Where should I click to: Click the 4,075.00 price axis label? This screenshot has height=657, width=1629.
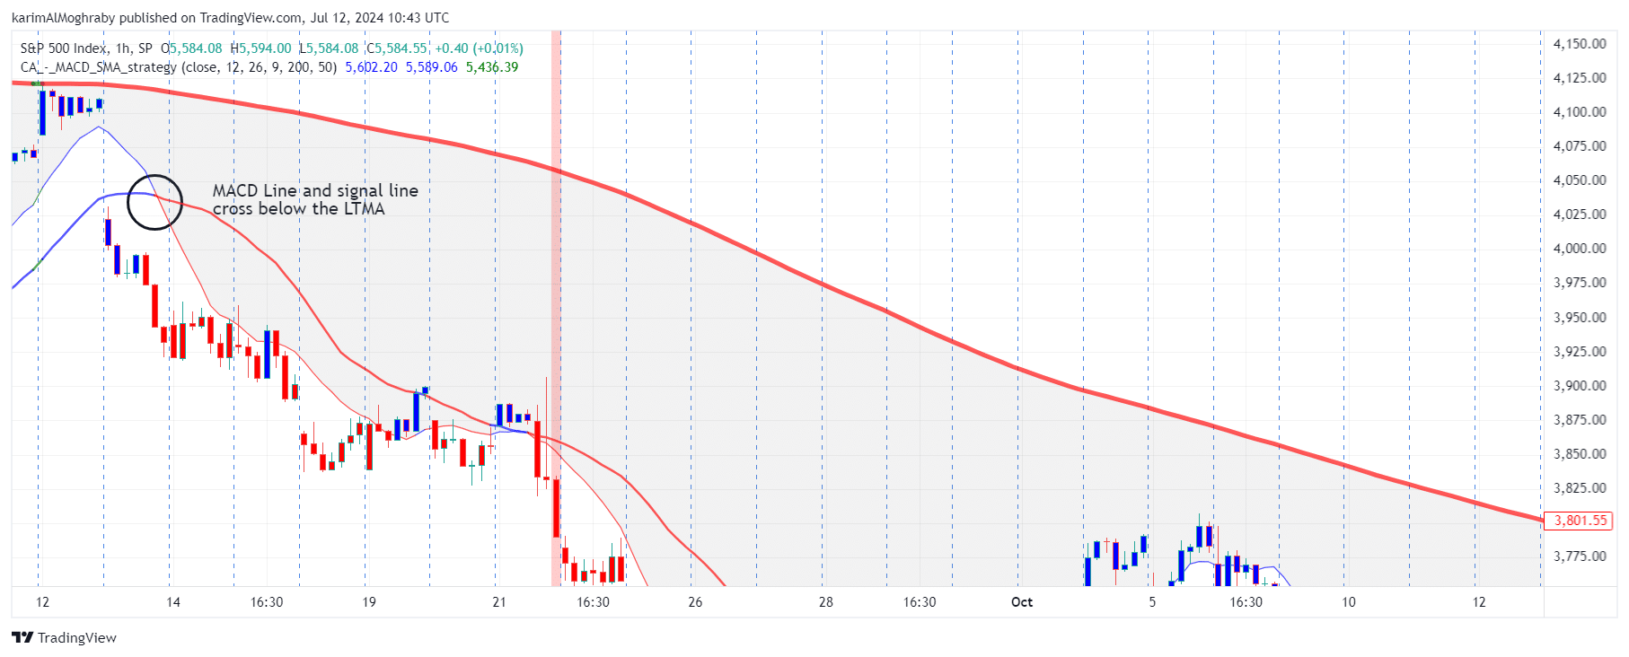pos(1580,146)
